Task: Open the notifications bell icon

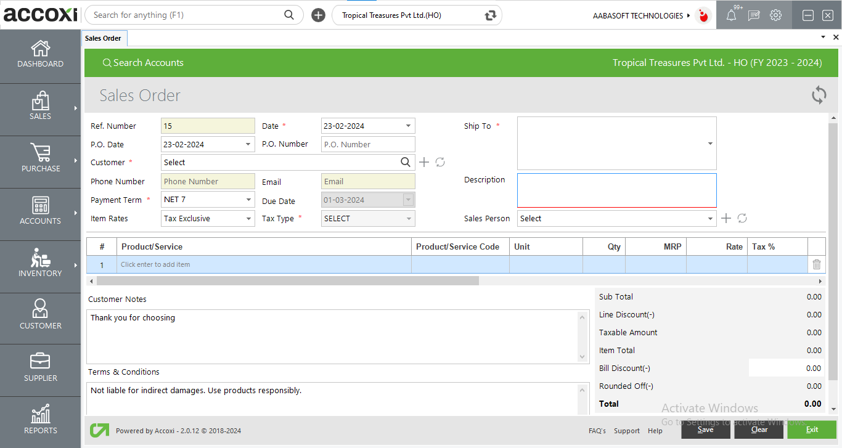Action: 731,15
